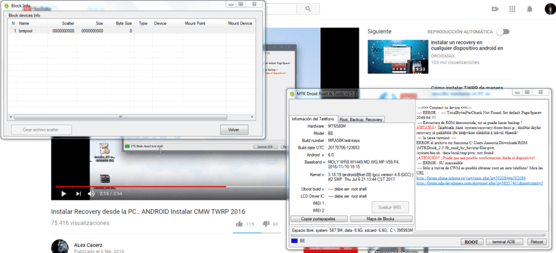Click Mount Device column header
This screenshot has width=556, height=253.
(x=240, y=23)
